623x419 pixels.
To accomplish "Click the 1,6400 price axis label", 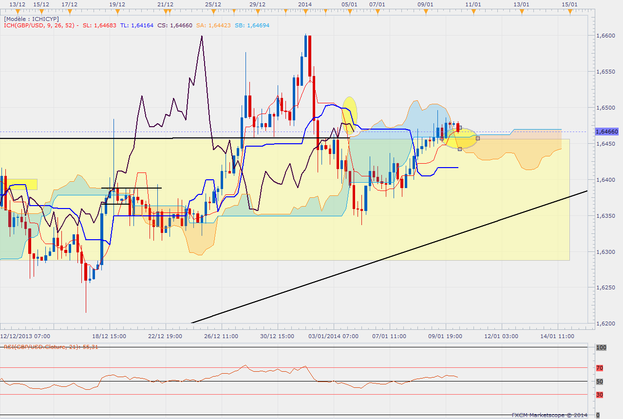I will tap(606, 180).
